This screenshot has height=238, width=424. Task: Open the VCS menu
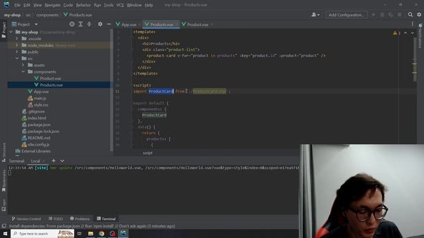(x=120, y=5)
